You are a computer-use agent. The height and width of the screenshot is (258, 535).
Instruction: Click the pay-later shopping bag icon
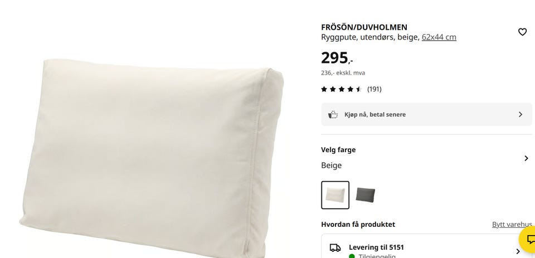pyautogui.click(x=333, y=115)
